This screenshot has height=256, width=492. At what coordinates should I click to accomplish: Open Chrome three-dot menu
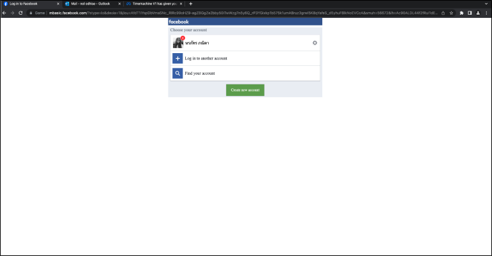pyautogui.click(x=486, y=13)
